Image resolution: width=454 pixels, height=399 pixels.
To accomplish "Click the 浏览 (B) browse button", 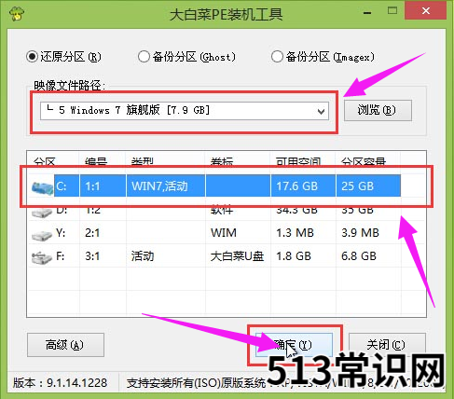I will point(378,110).
